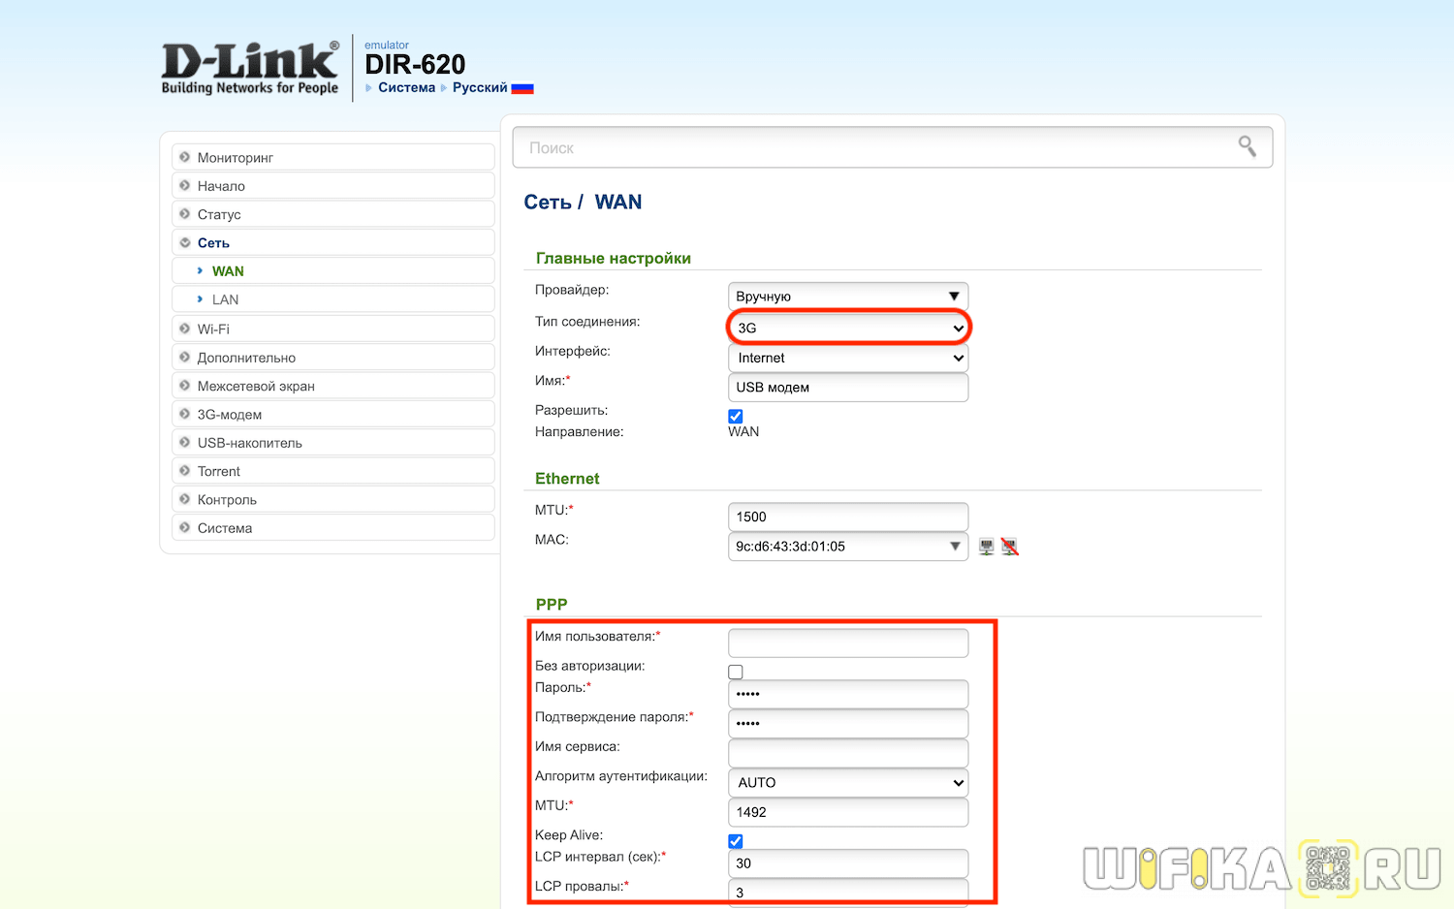Image resolution: width=1454 pixels, height=909 pixels.
Task: Click the LCP провалы field with 3
Action: point(848,893)
